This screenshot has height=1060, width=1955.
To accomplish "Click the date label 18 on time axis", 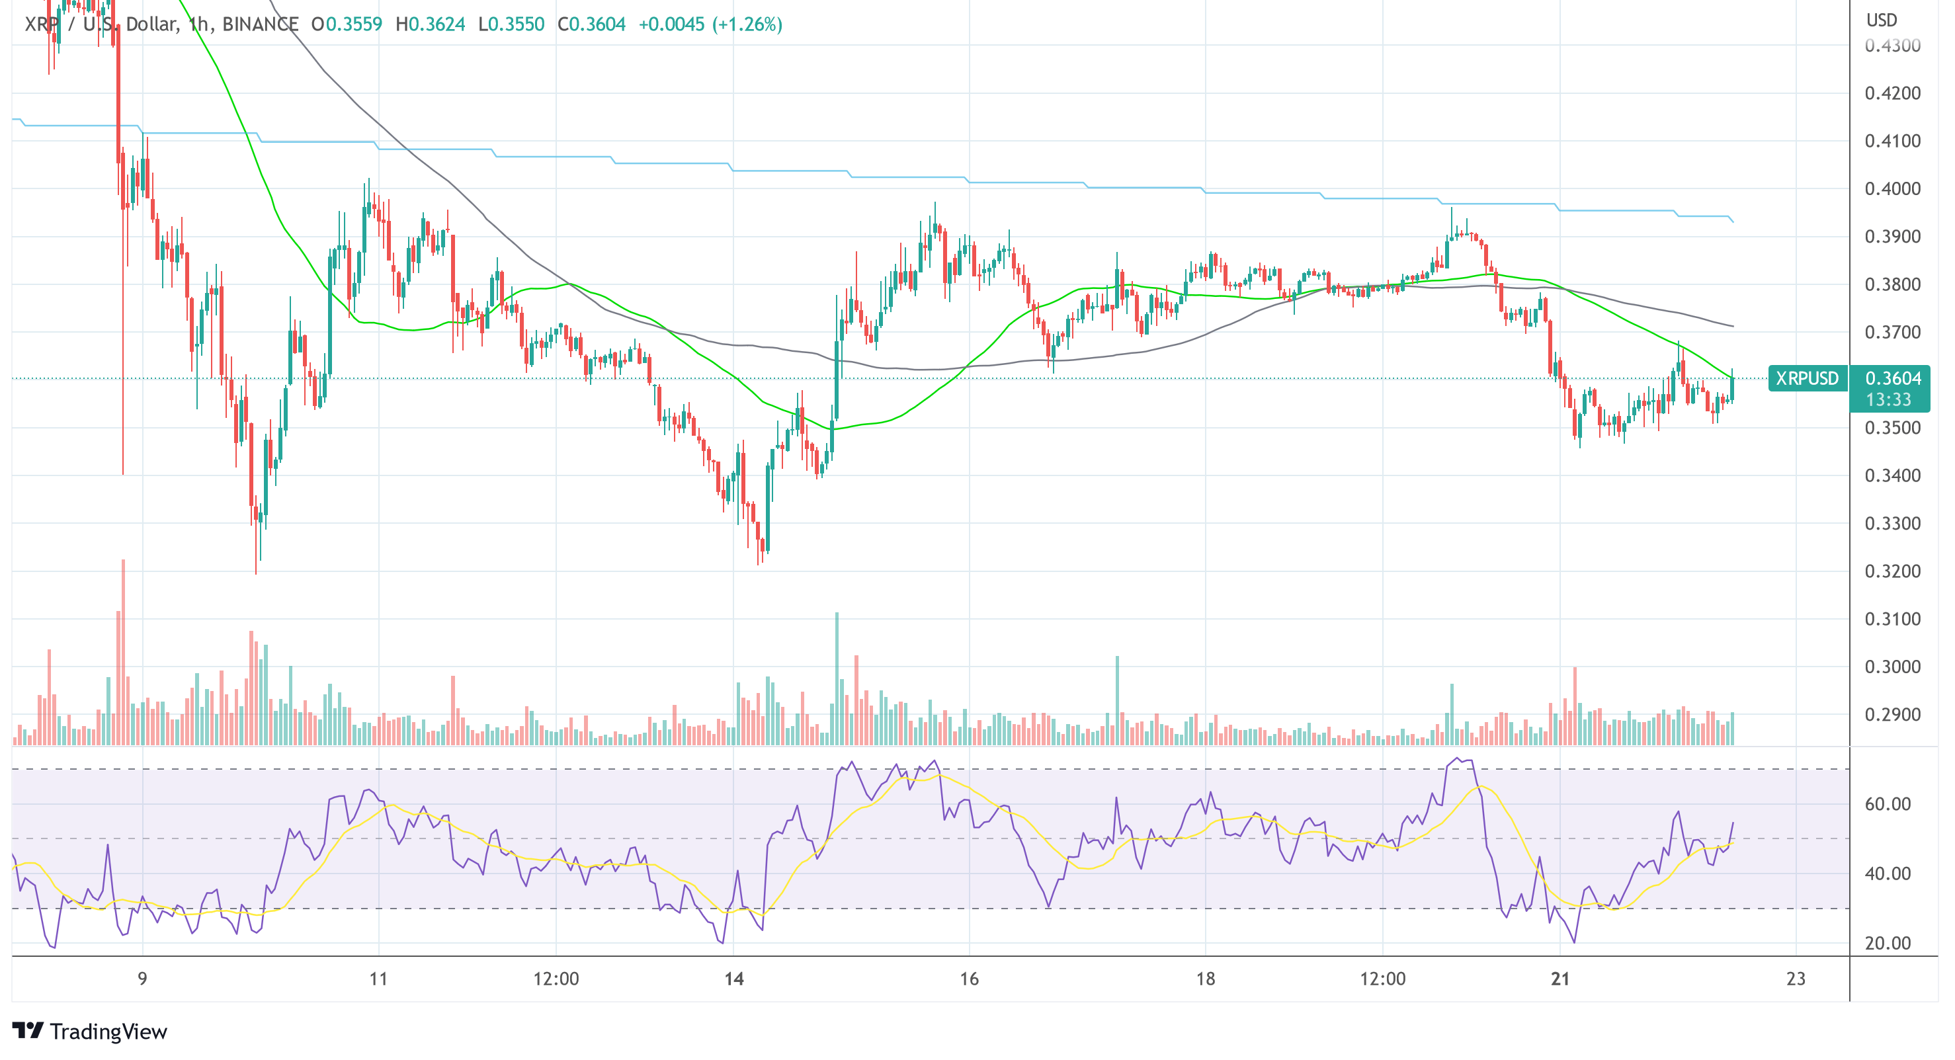I will click(1205, 979).
